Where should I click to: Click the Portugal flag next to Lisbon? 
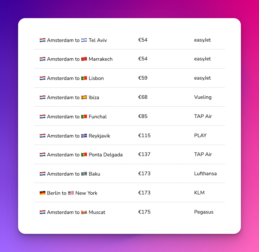[x=84, y=78]
